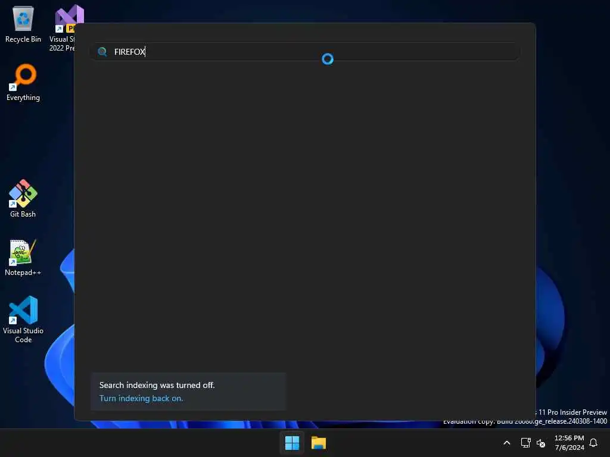The width and height of the screenshot is (610, 457).
Task: Click the Turn indexing back on link
Action: (x=141, y=398)
